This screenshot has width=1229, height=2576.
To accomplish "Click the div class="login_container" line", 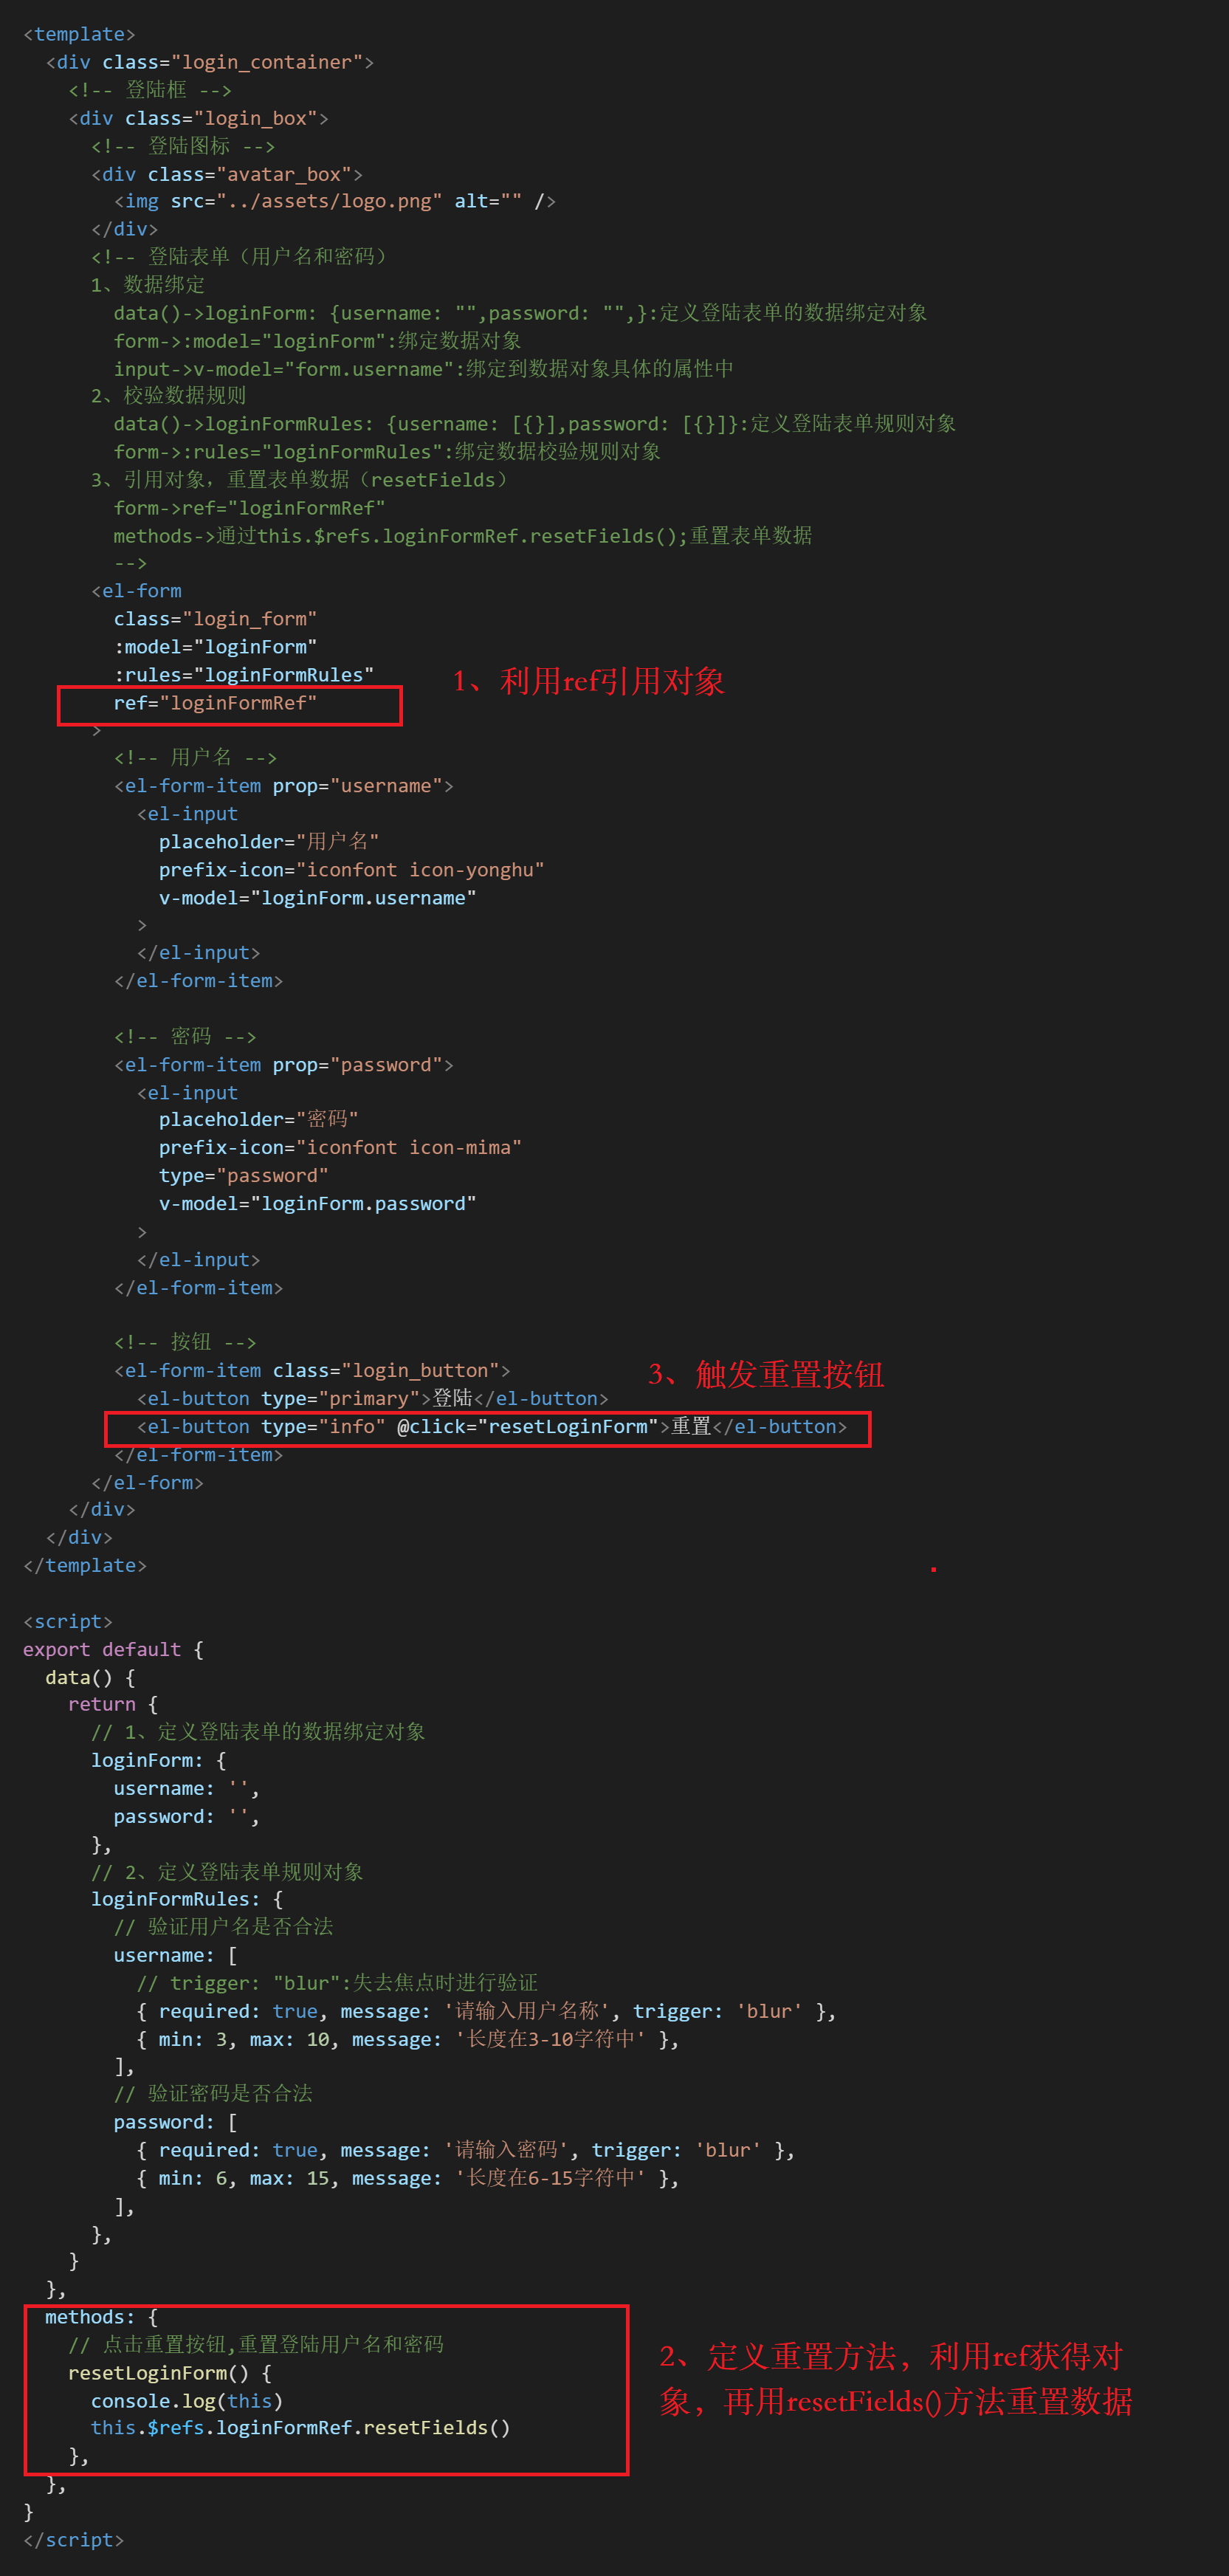I will tap(210, 62).
